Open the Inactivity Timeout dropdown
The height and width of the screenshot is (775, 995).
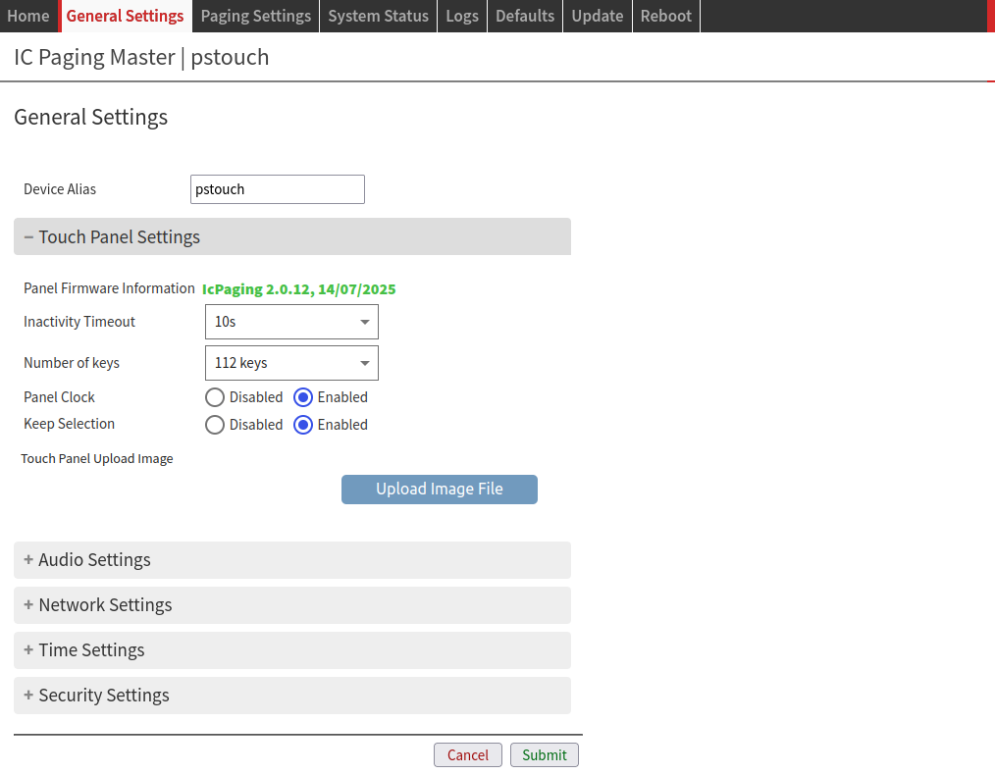291,322
